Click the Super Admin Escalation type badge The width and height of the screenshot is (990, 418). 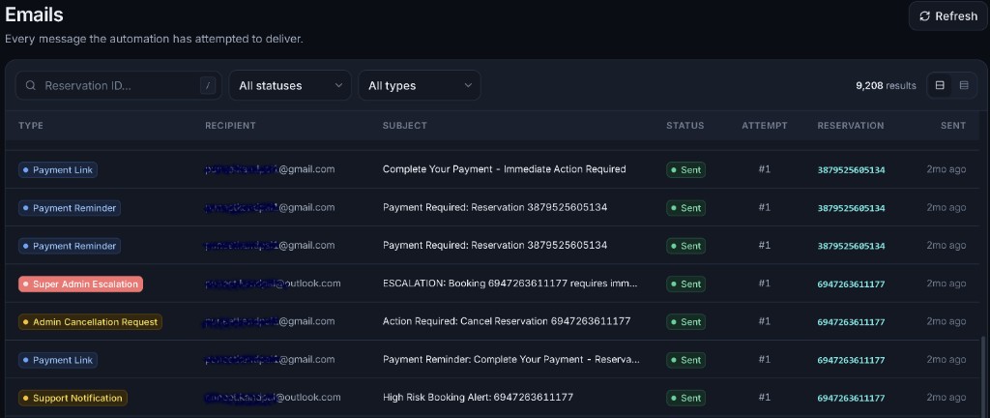coord(80,284)
